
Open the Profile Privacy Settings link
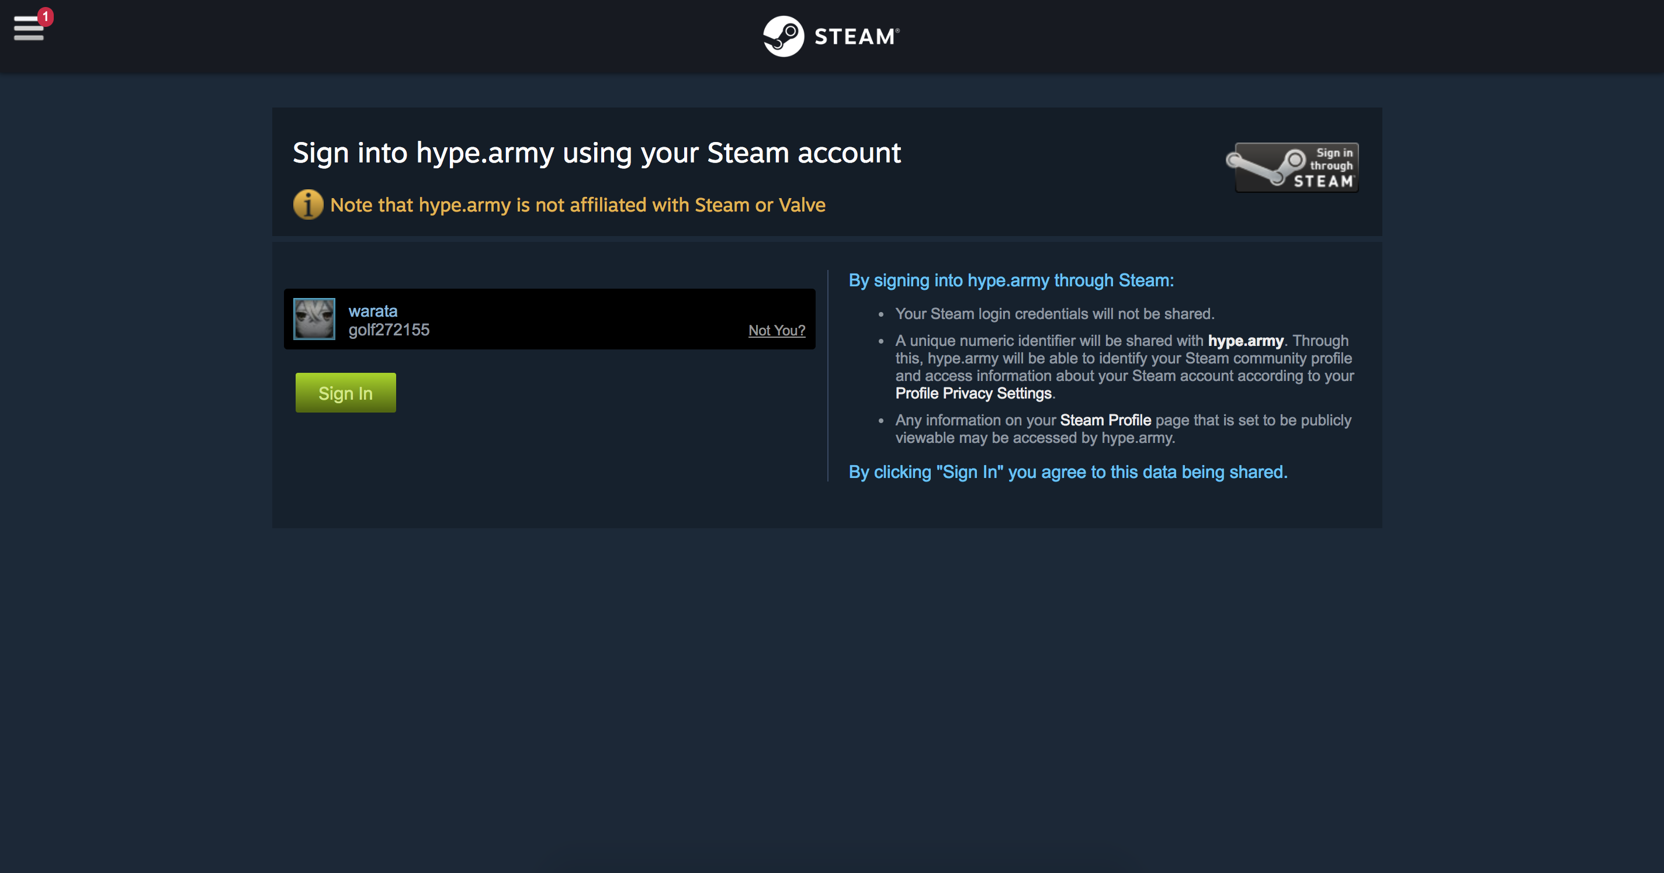[x=973, y=393]
